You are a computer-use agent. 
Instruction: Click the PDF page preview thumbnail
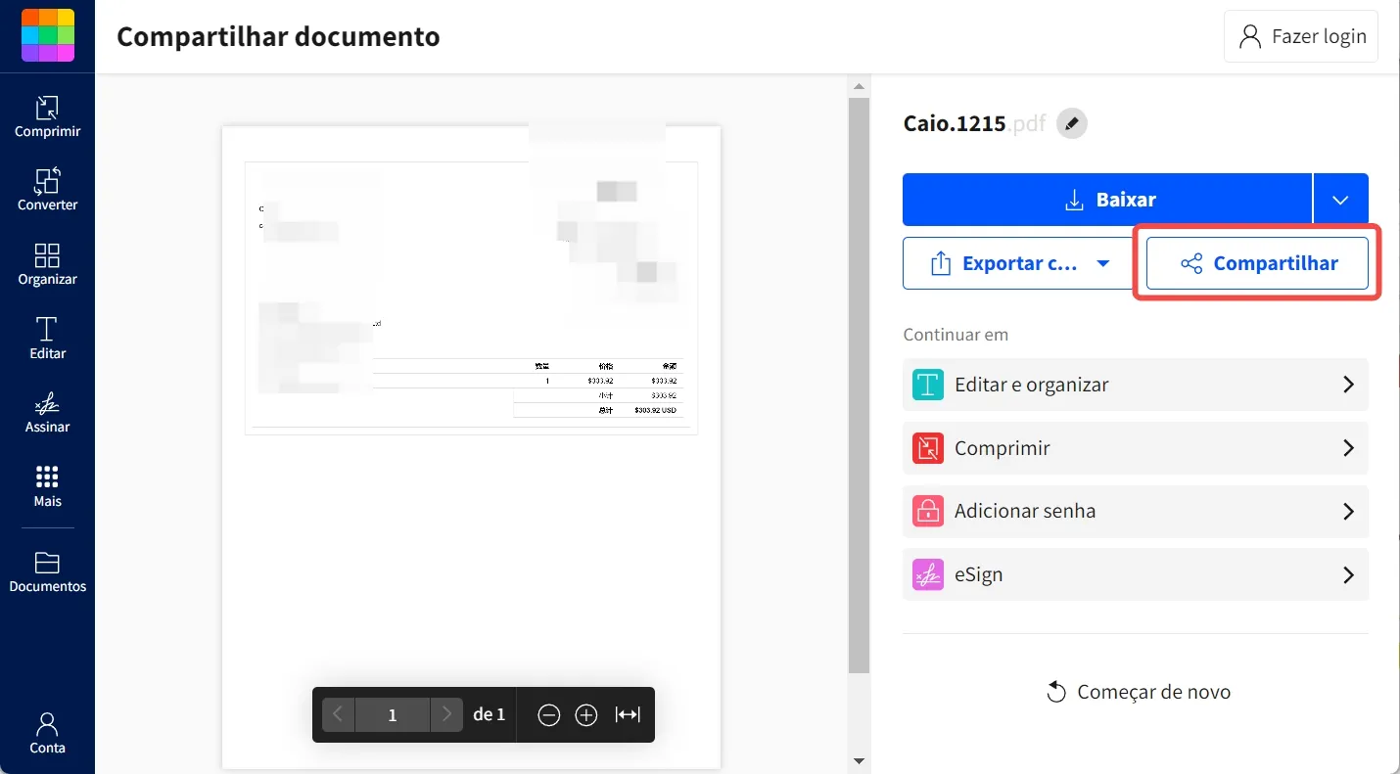tap(471, 447)
